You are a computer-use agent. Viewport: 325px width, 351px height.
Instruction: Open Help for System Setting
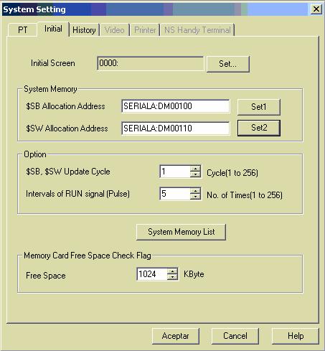[296, 336]
